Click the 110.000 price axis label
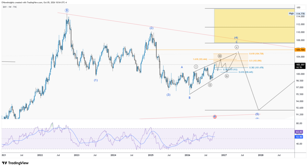 click(x=300, y=32)
